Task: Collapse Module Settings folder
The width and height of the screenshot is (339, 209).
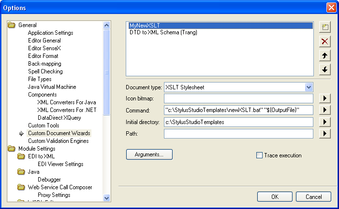Action: tap(12, 149)
